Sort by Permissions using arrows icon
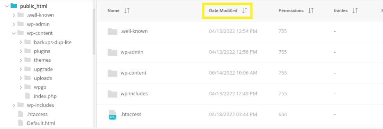The height and width of the screenshot is (129, 383). pos(311,10)
